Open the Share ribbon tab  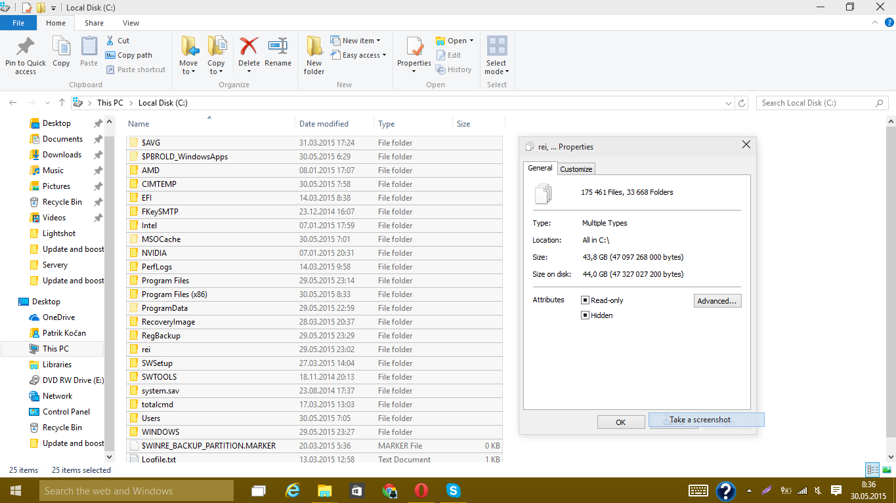coord(94,23)
